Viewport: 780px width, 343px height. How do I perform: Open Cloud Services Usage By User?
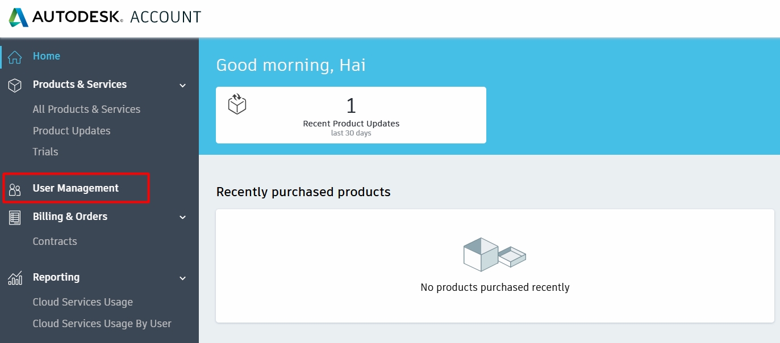click(102, 324)
